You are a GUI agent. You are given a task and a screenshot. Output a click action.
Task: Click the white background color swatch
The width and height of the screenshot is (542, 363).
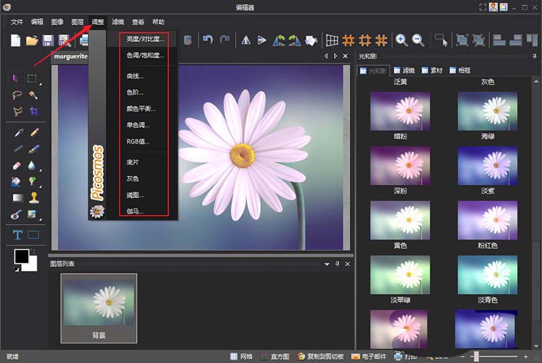tap(31, 265)
